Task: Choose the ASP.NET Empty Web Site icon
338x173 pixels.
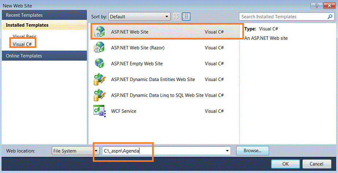Action: click(x=99, y=64)
